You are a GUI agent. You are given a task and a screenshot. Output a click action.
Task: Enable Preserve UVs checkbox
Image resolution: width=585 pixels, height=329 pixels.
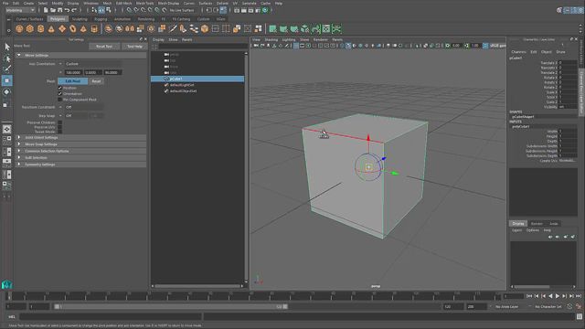(60, 127)
